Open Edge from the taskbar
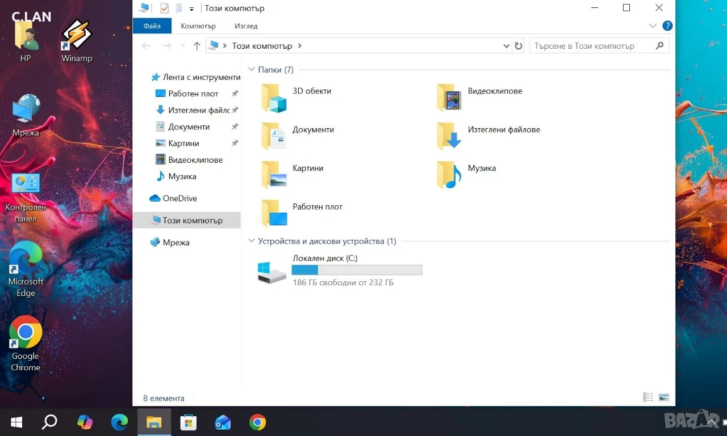The height and width of the screenshot is (436, 727). pos(119,422)
